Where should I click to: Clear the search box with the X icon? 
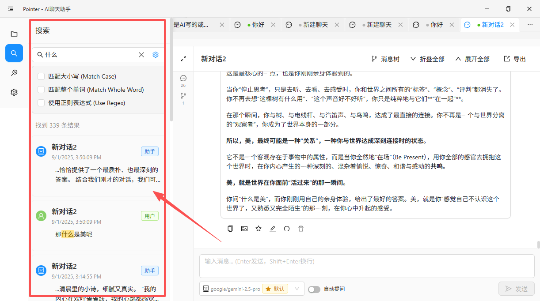[x=141, y=55]
